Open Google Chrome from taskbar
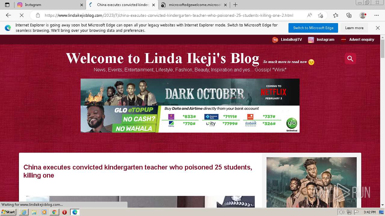The image size is (385, 216). click(x=54, y=212)
